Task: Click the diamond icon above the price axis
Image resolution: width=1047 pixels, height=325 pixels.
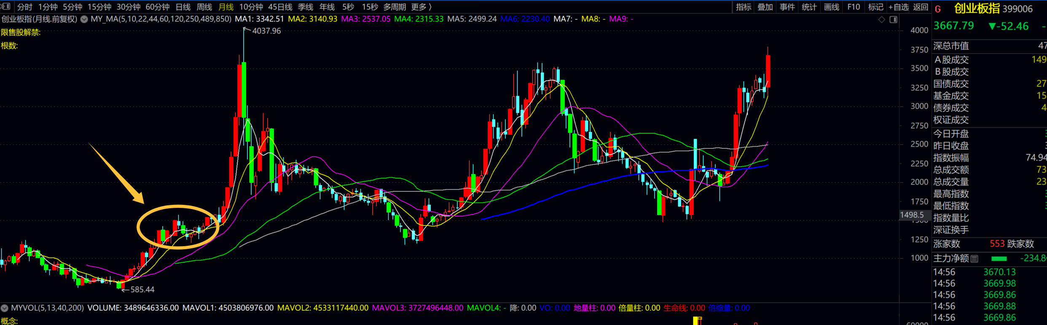Action: tap(881, 19)
